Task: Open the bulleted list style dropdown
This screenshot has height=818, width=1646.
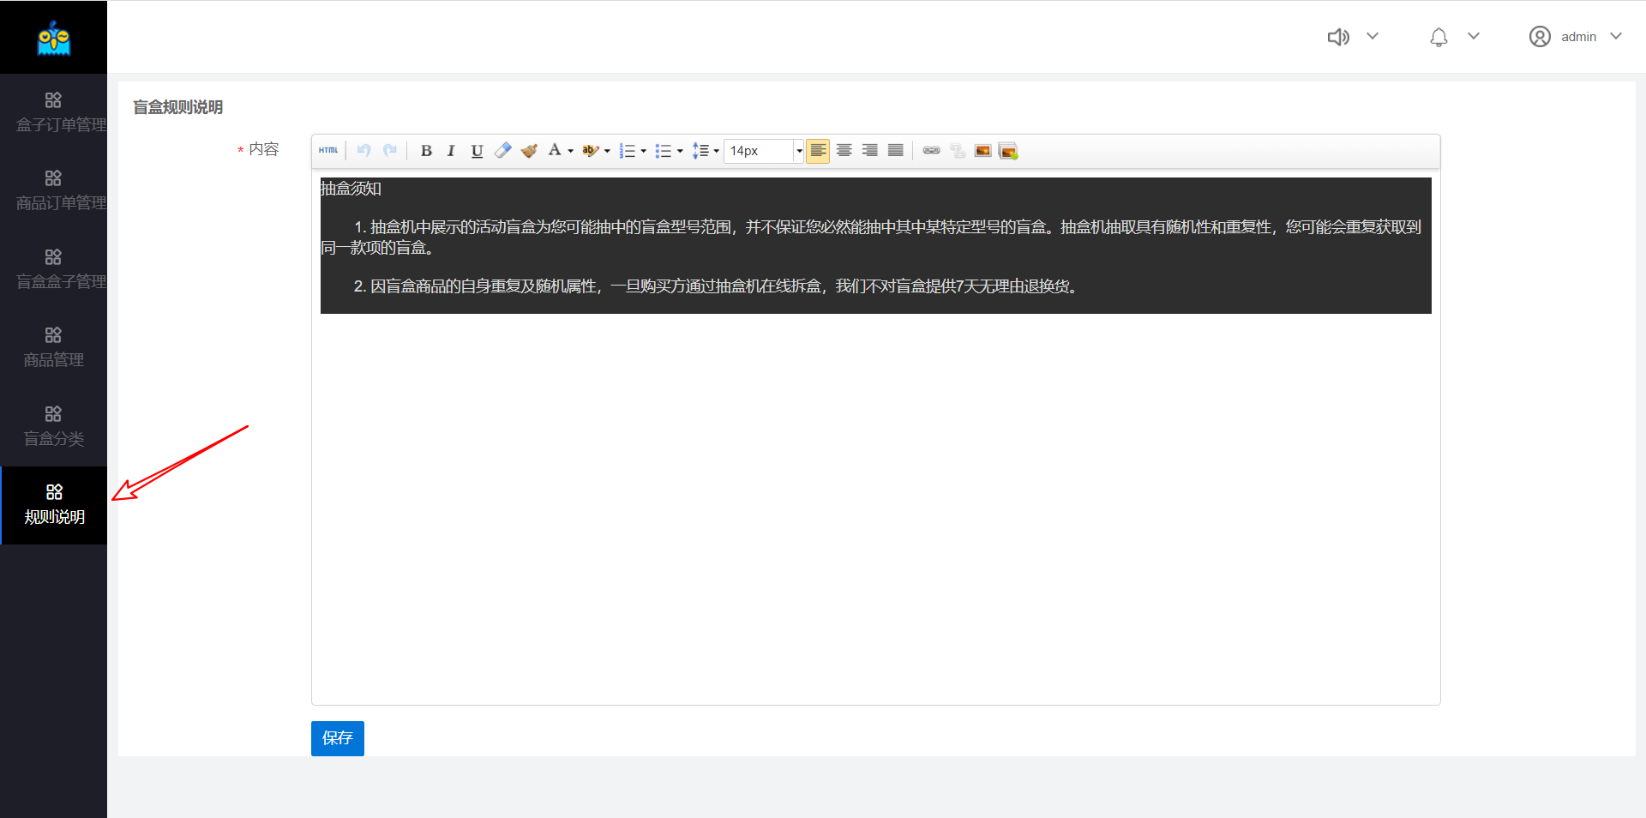Action: tap(680, 152)
